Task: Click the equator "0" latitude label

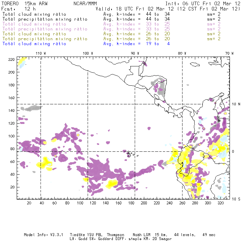Action: tap(233, 151)
